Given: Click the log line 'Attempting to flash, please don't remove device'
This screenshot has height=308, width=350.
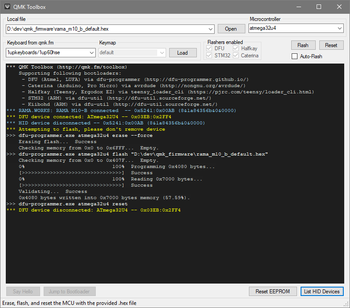Looking at the screenshot, I should point(85,129).
